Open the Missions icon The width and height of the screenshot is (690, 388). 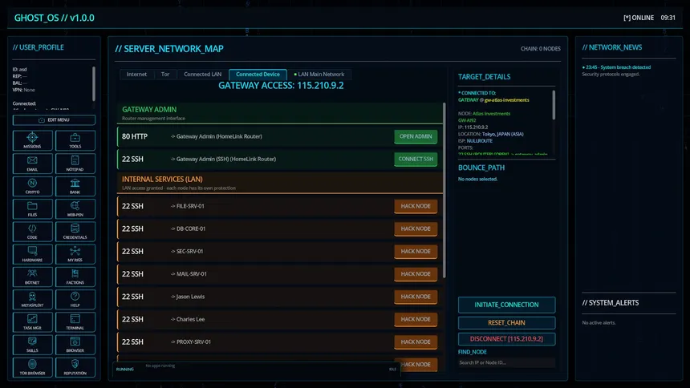pos(32,141)
